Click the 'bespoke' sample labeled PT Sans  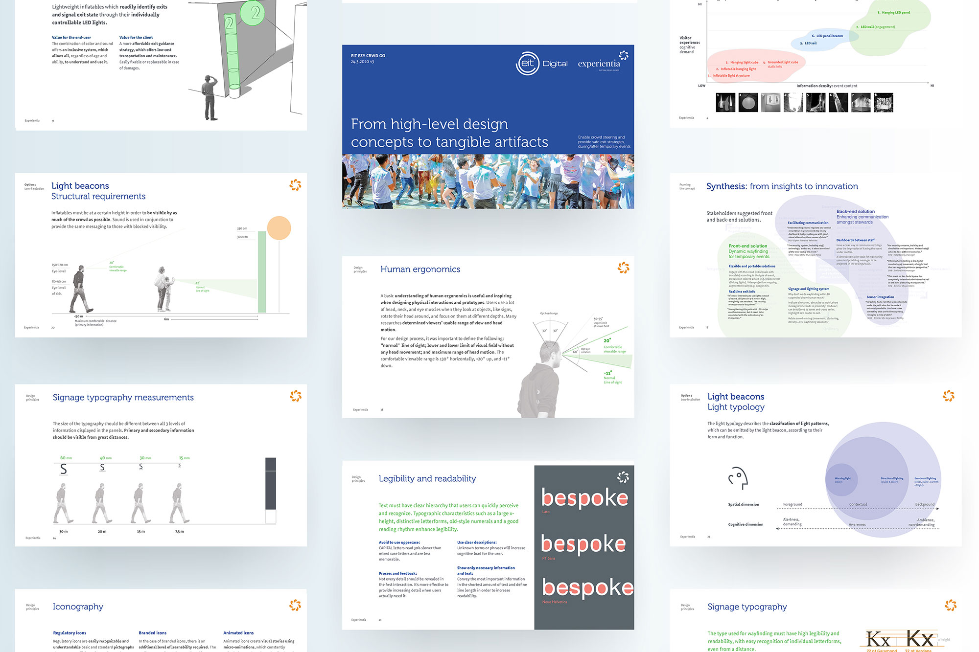pyautogui.click(x=583, y=543)
